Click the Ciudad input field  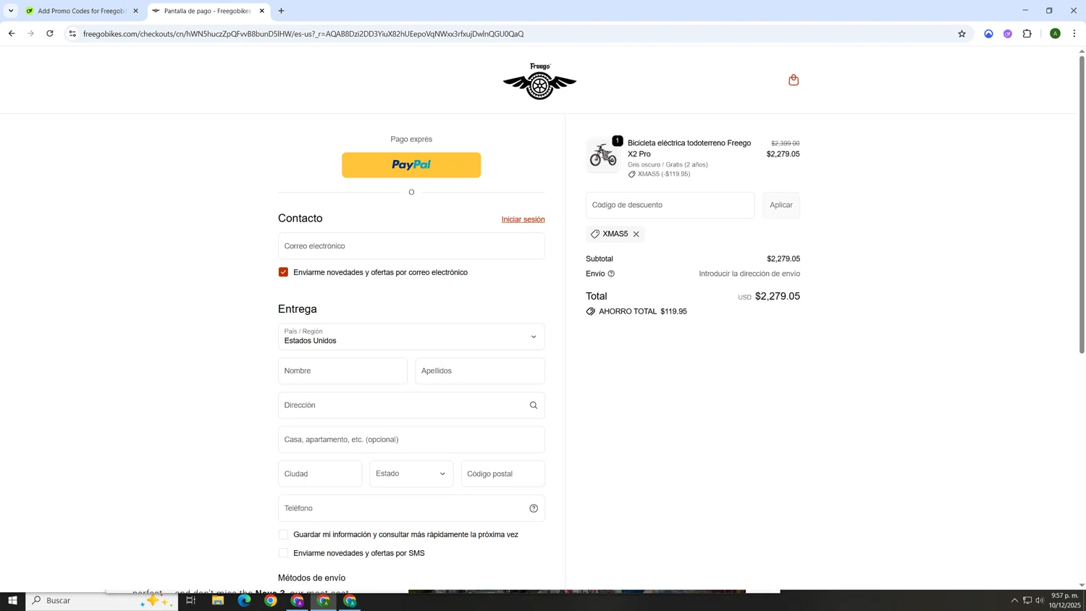point(319,473)
